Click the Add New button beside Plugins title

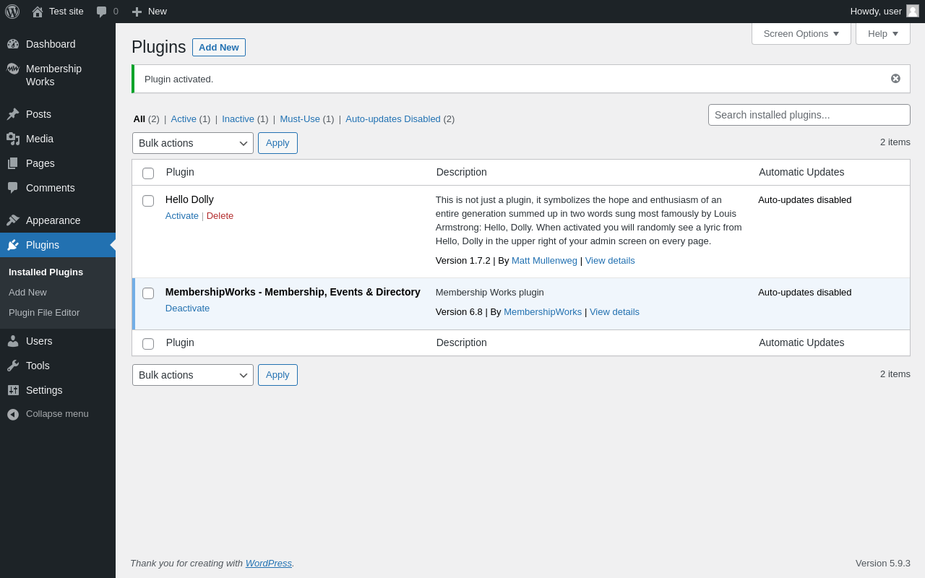[x=219, y=48]
